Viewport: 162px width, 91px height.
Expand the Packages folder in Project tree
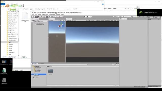click(32, 77)
